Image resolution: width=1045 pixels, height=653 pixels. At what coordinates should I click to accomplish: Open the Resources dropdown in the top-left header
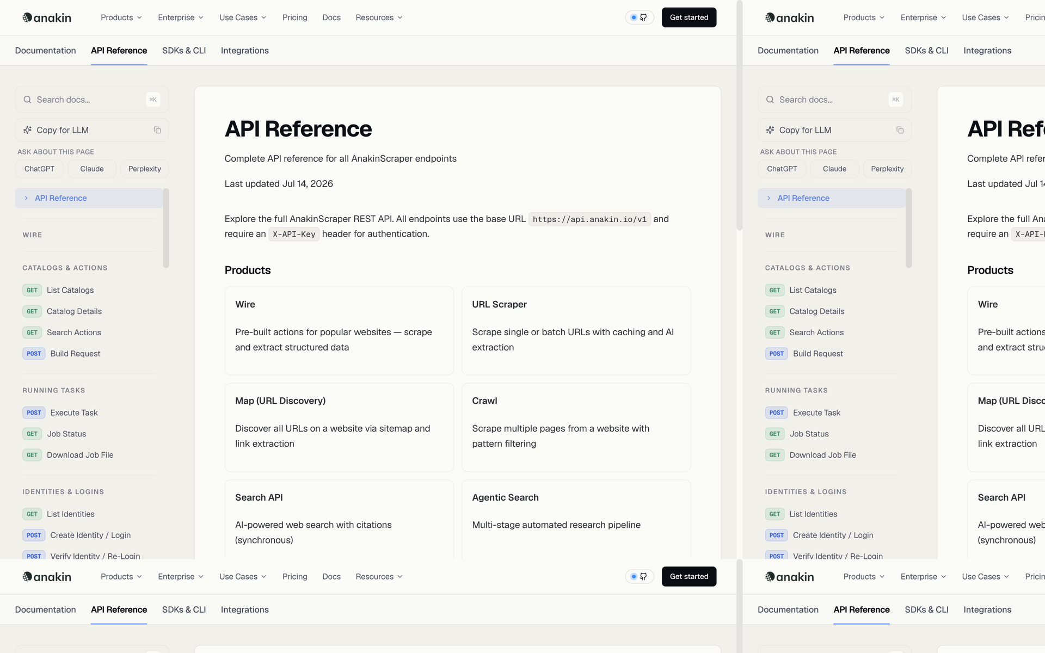point(379,17)
